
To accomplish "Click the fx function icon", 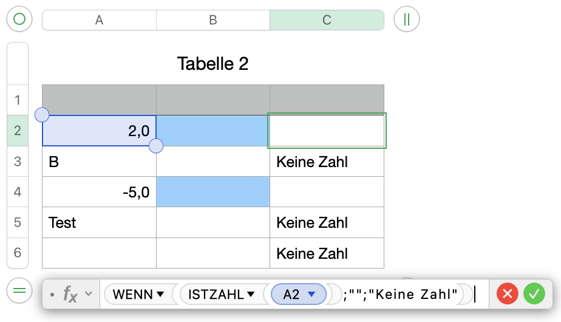I will click(x=70, y=295).
